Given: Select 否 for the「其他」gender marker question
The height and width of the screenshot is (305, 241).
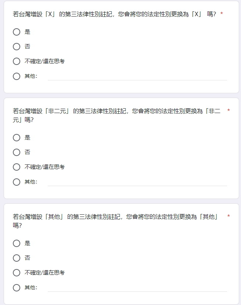Looking at the screenshot, I should point(17,258).
